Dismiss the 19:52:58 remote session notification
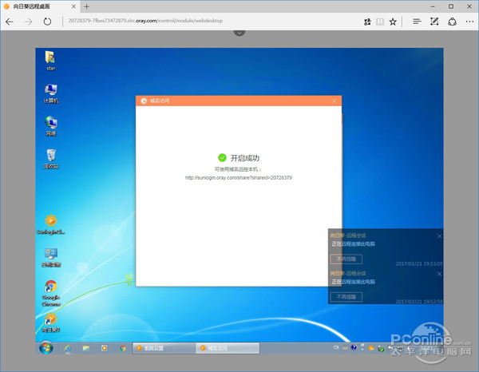This screenshot has width=479, height=372. pyautogui.click(x=439, y=274)
